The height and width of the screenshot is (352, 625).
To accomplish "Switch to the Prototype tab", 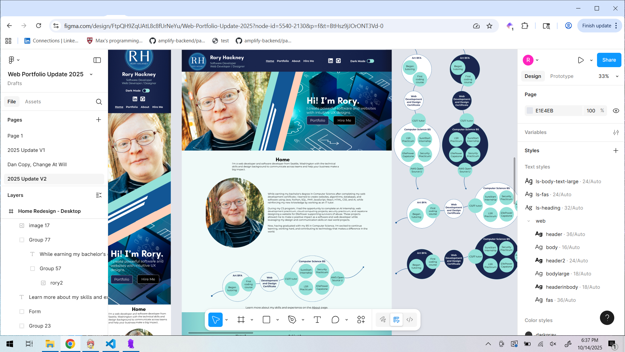I will coord(562,76).
